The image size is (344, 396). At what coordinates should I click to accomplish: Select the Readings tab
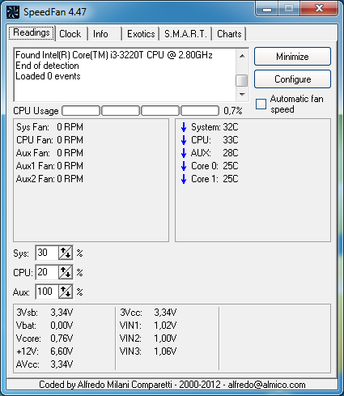(x=32, y=33)
